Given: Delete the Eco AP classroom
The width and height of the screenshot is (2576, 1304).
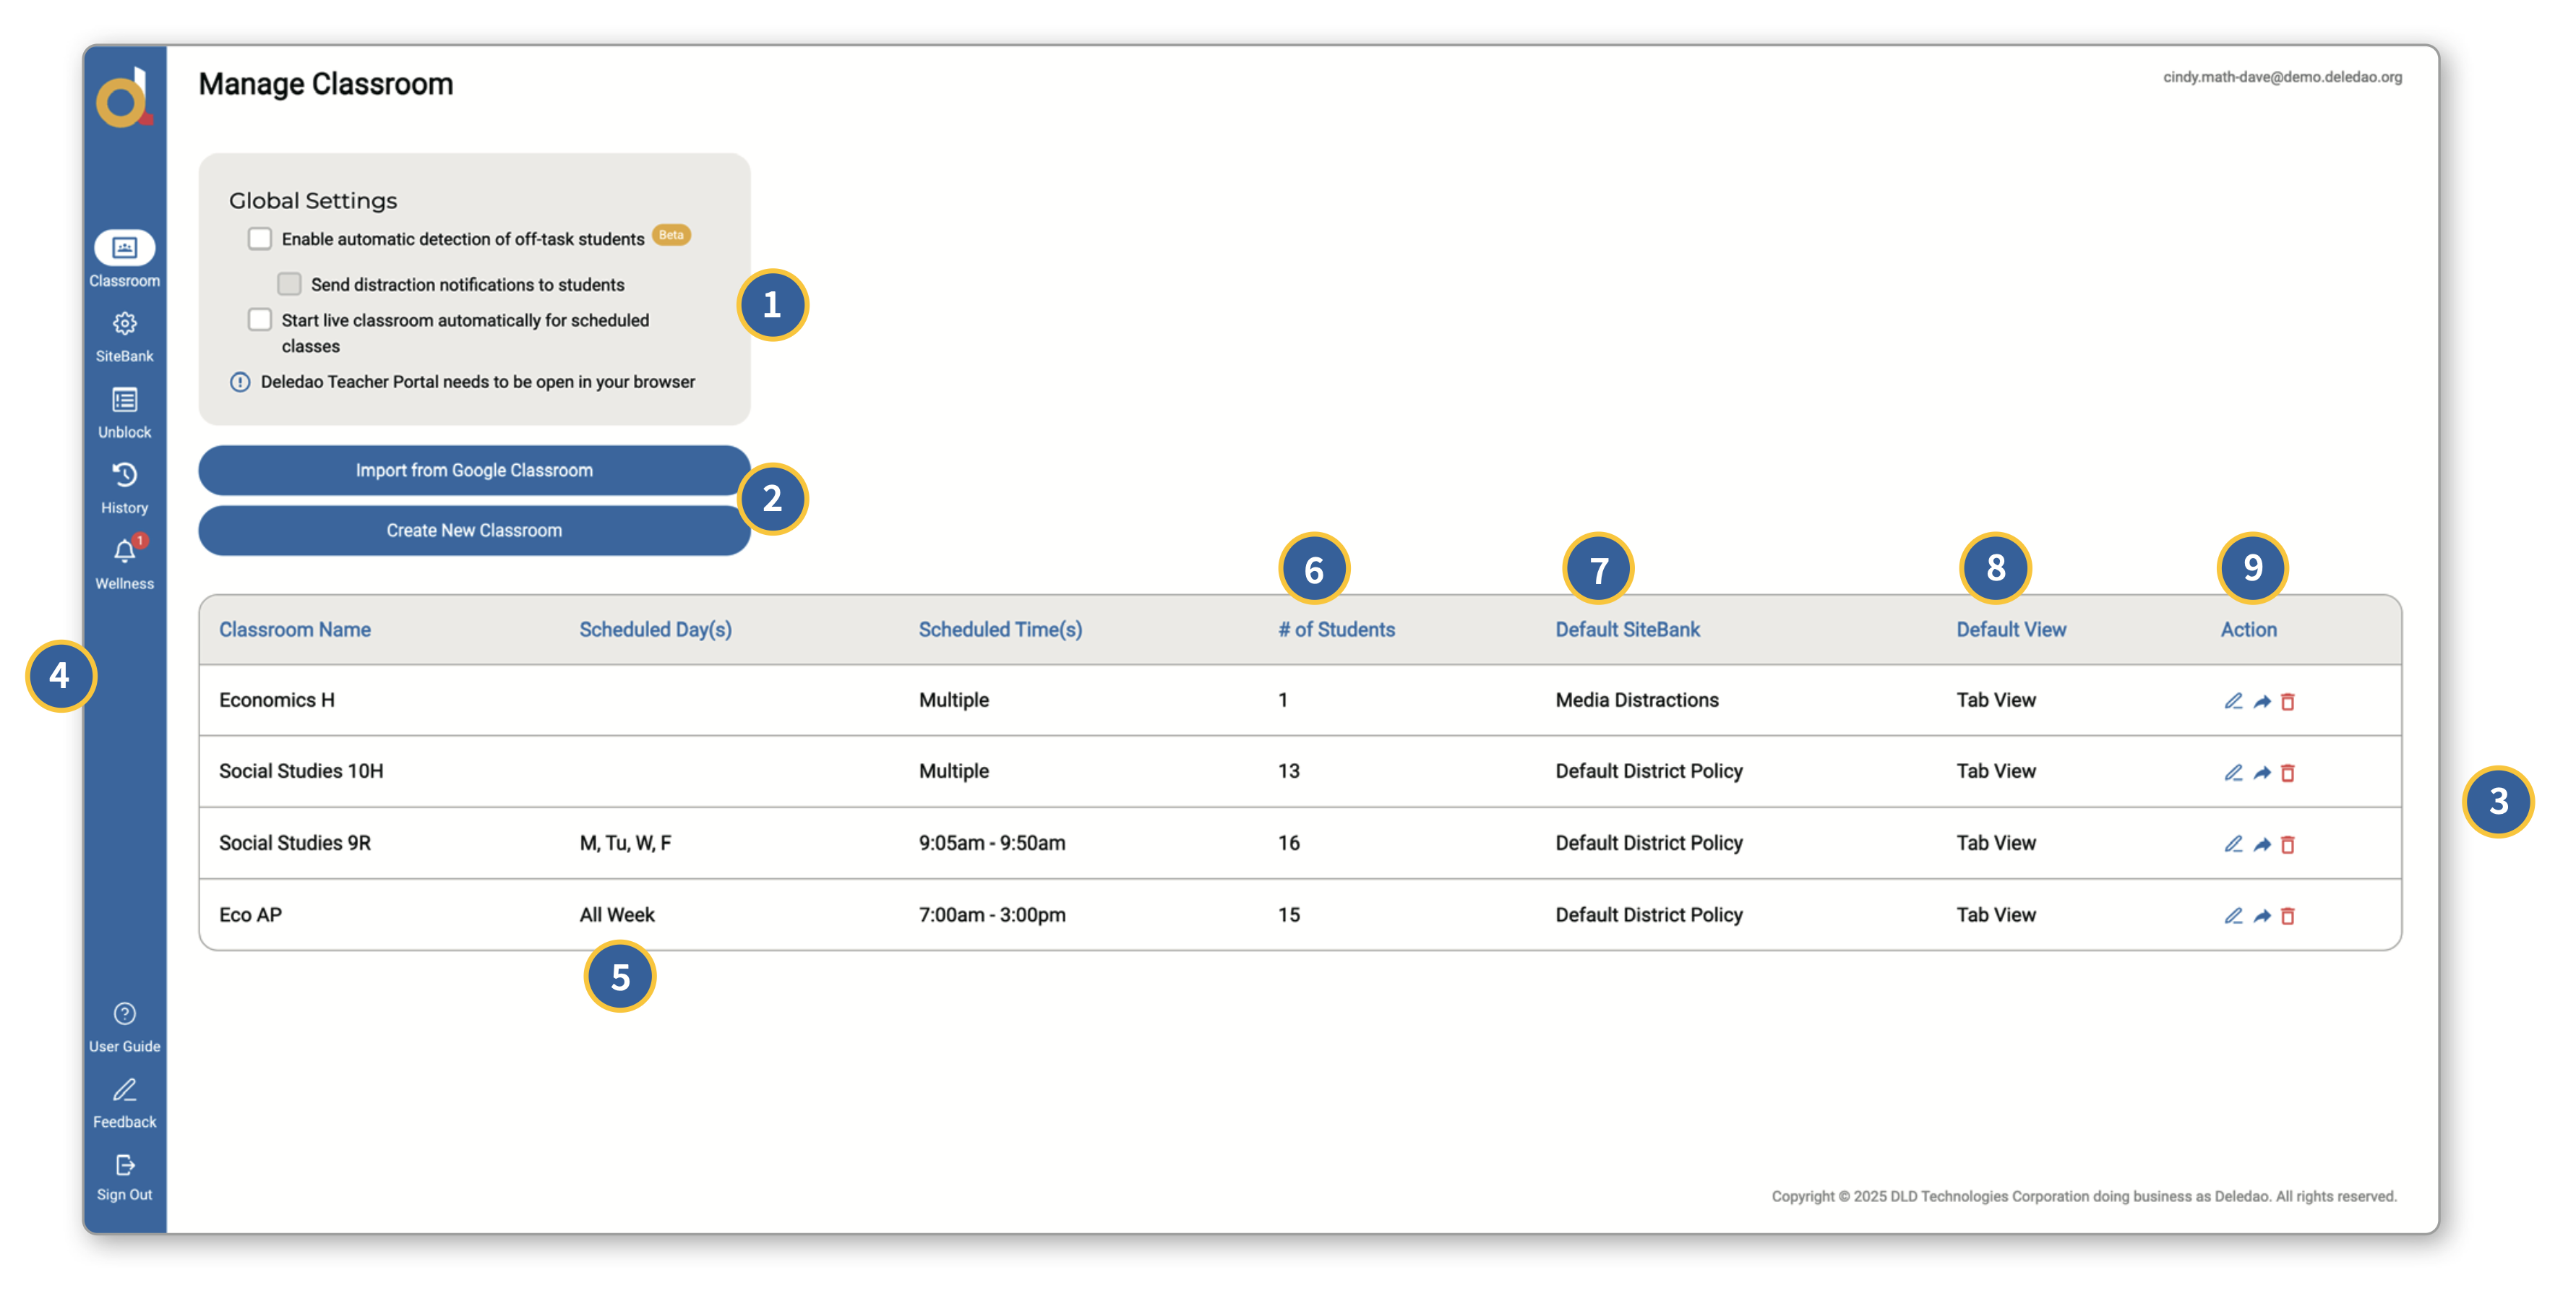Looking at the screenshot, I should [x=2287, y=916].
